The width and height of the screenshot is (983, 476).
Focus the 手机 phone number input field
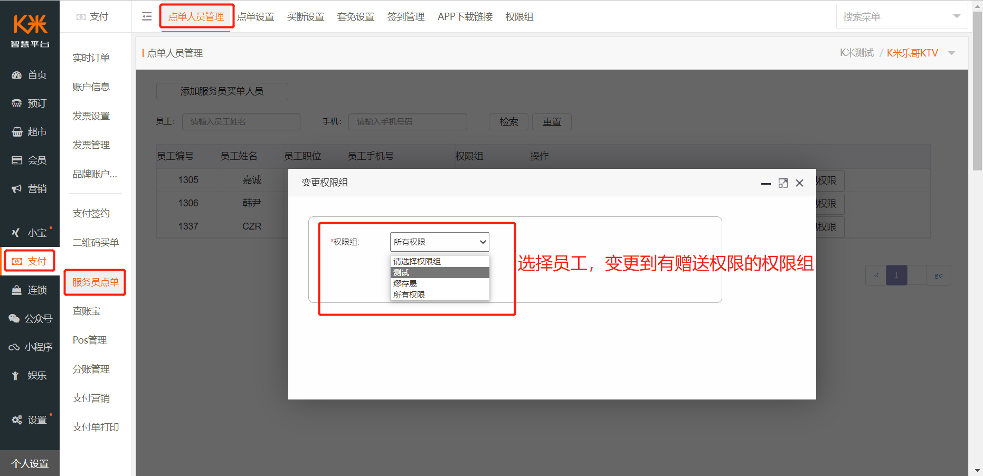408,122
